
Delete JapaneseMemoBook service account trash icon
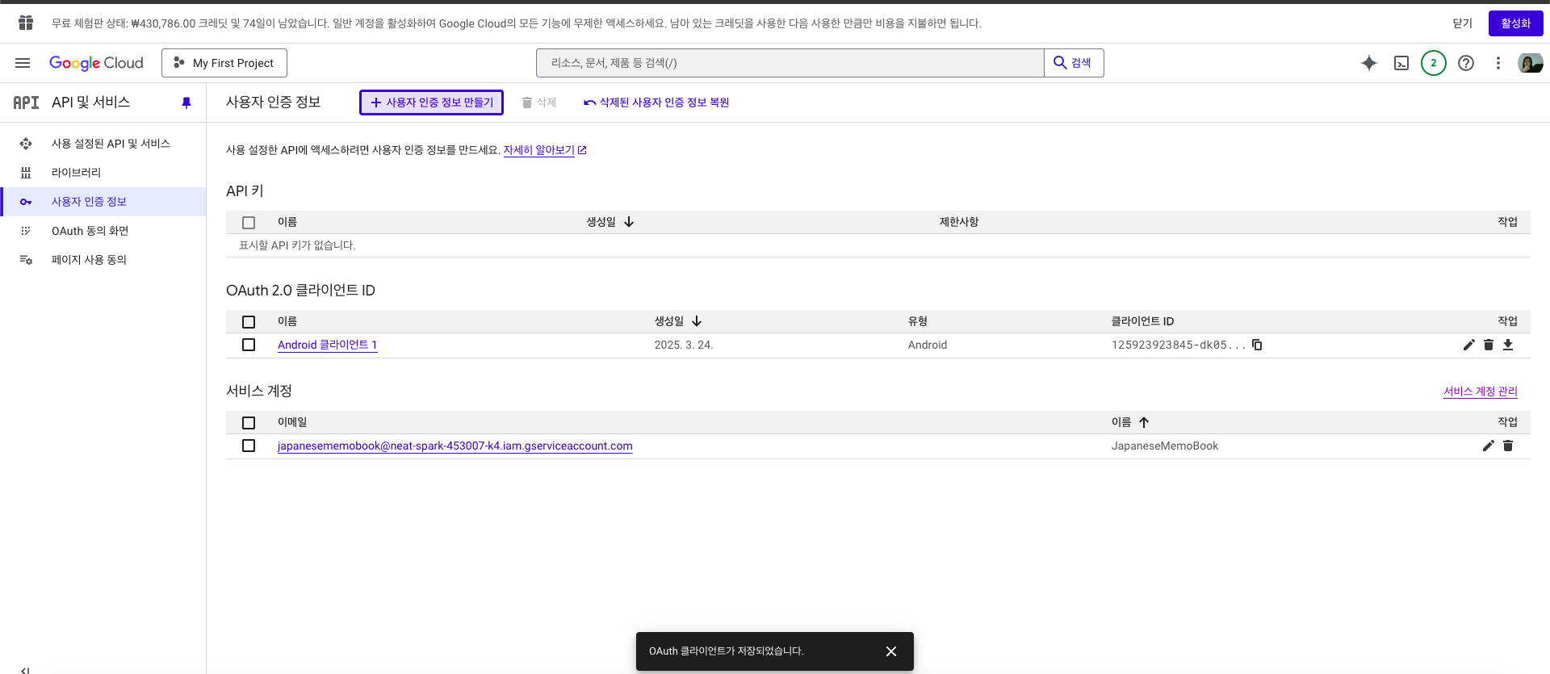(x=1508, y=446)
